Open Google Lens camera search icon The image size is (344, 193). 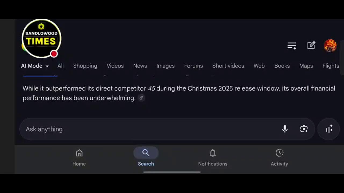304,129
